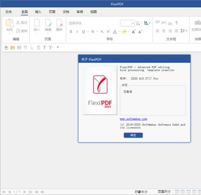
Task: Align text right in text box
Action: tap(170, 31)
